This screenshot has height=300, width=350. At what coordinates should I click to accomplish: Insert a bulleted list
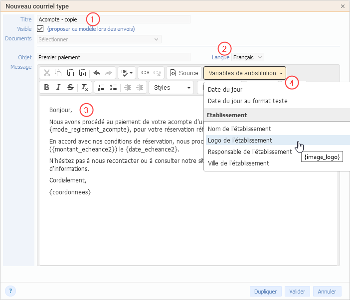click(x=113, y=88)
